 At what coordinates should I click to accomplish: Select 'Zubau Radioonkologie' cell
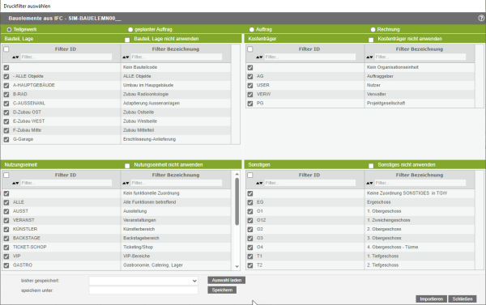pyautogui.click(x=176, y=94)
